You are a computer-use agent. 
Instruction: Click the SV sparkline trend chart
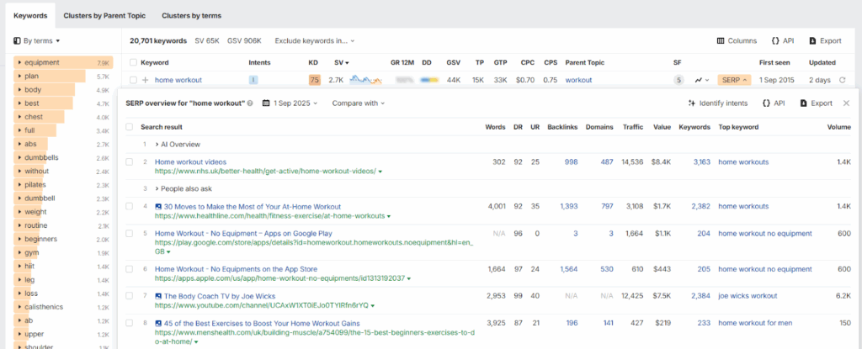coord(365,80)
